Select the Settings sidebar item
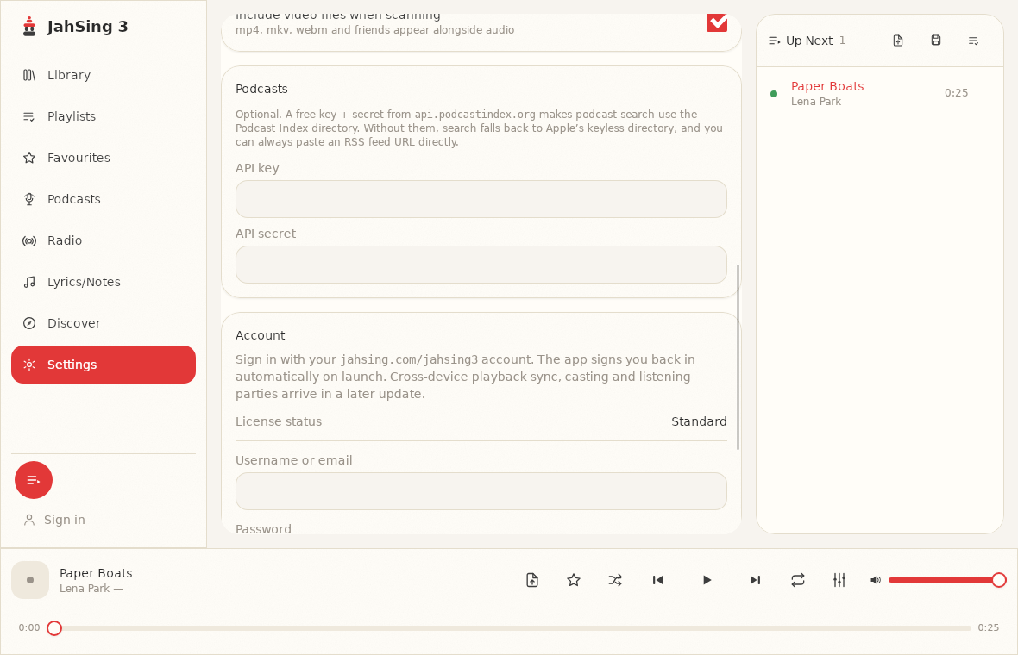This screenshot has width=1018, height=655. (104, 365)
